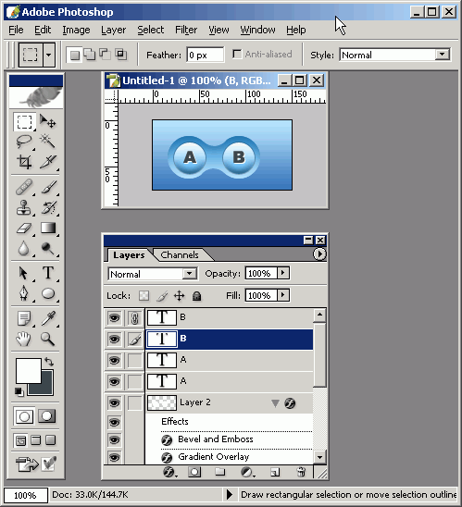
Task: Open the Opacity slider arrow
Action: pyautogui.click(x=282, y=273)
